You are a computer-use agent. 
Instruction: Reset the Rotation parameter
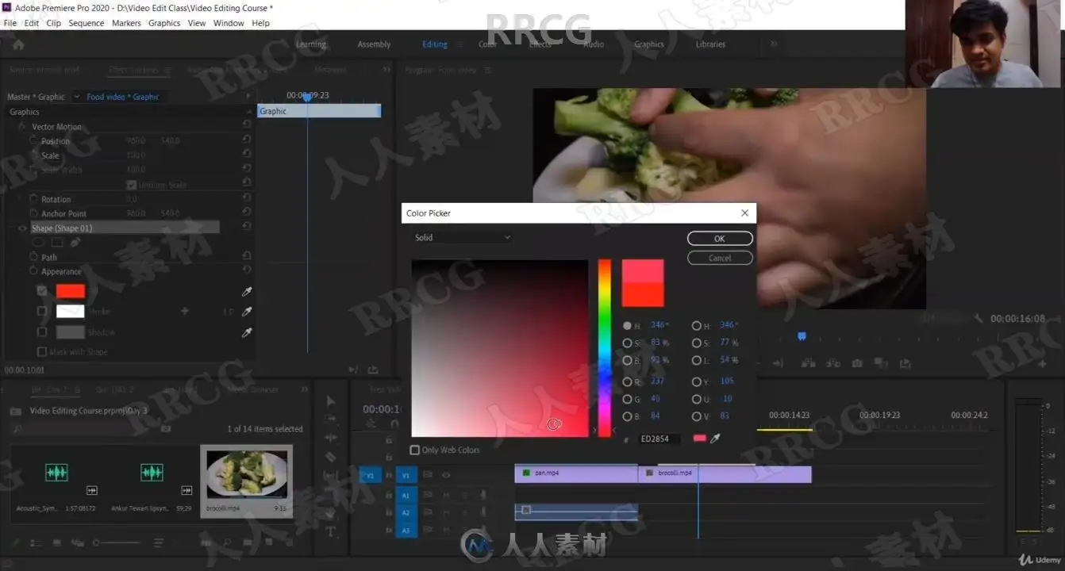pyautogui.click(x=247, y=199)
